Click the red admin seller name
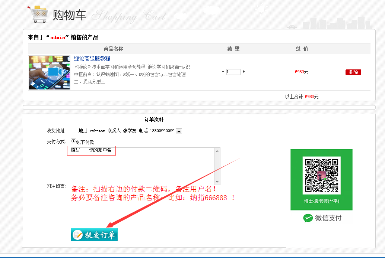The image size is (385, 258). [x=58, y=37]
